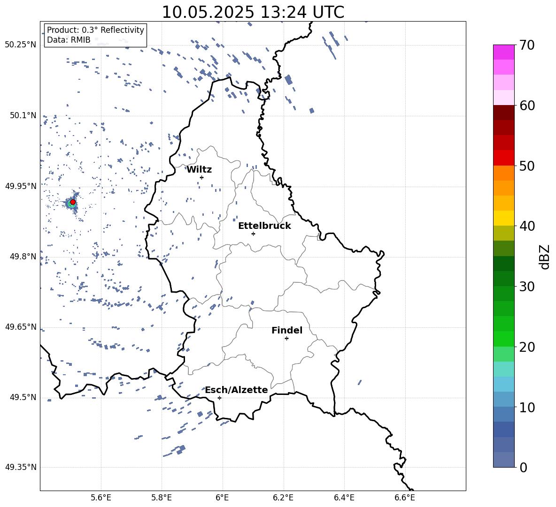Click the Ettelbruck city label
The image size is (556, 507).
point(264,226)
